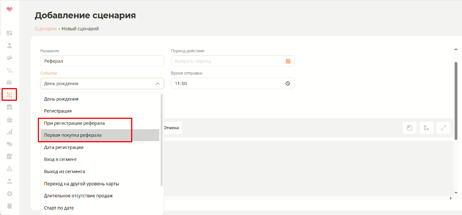The width and height of the screenshot is (462, 215).
Task: Open the shopping basket icon in the sidebar
Action: [x=9, y=120]
